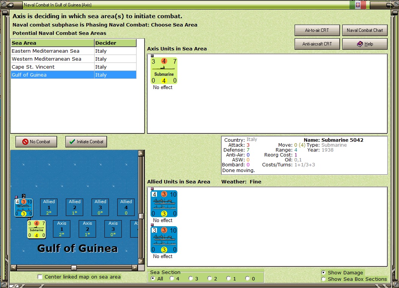The image size is (399, 288).
Task: Open the Help button
Action: (365, 44)
